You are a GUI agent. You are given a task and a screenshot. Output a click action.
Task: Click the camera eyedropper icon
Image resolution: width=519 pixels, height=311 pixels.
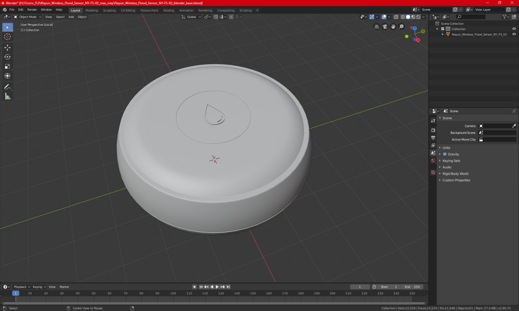514,126
